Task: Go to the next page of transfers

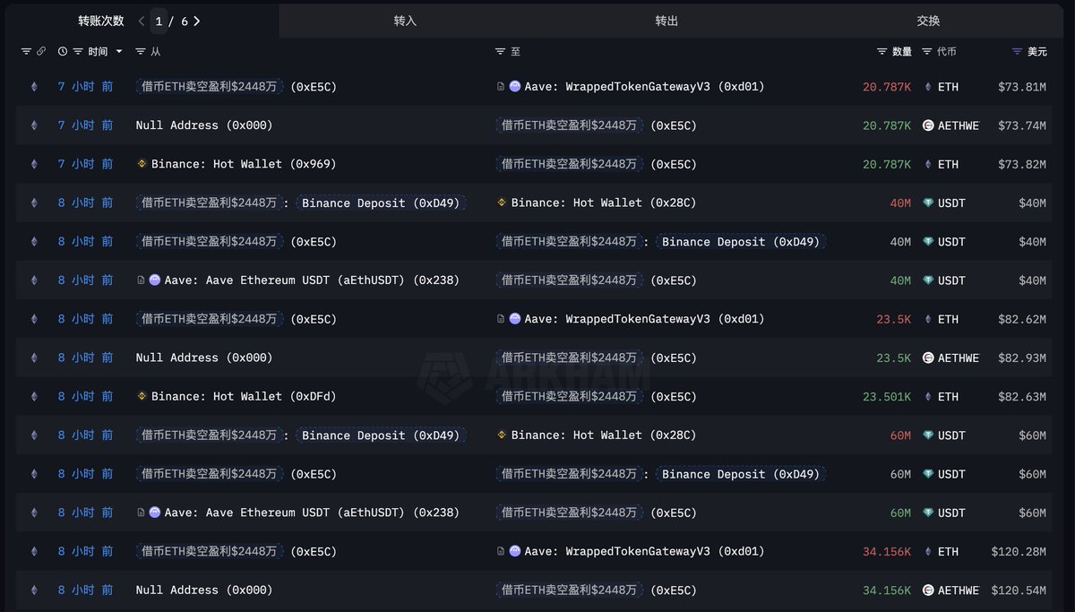Action: click(x=197, y=21)
